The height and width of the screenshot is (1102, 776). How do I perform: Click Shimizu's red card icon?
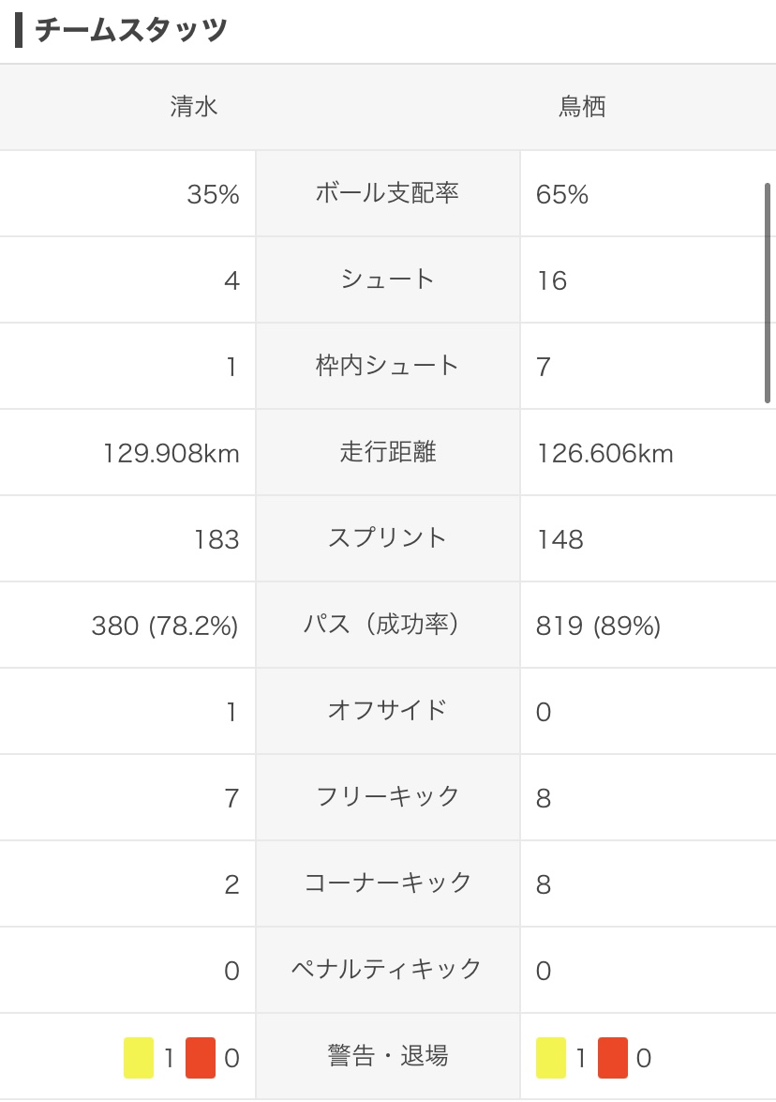tap(201, 1058)
